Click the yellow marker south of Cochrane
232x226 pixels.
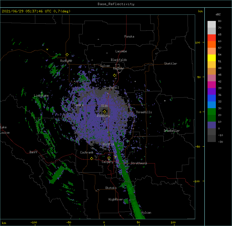[x=92, y=158]
